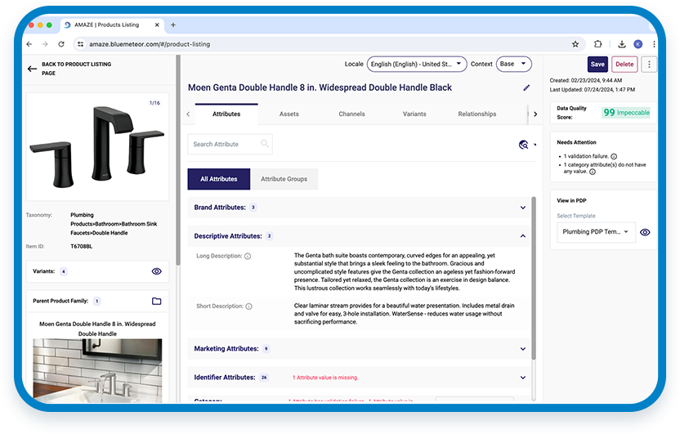Click the 99 Impeccable quality score badge
Image resolution: width=680 pixels, height=434 pixels.
point(626,113)
